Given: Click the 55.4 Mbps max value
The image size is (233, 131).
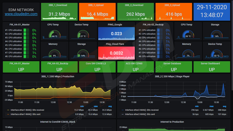Looking at the screenshot, I should point(93,110).
